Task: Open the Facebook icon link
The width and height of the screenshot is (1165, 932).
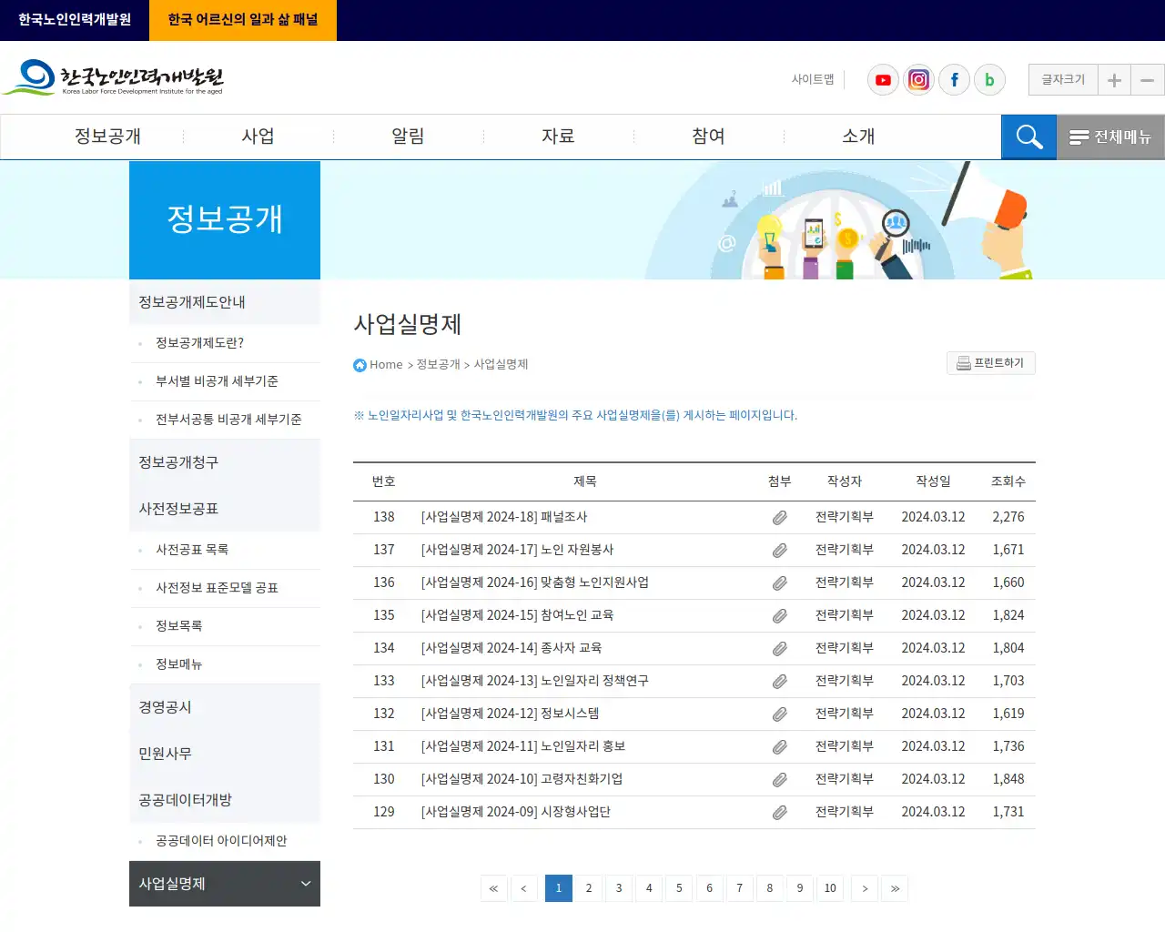Action: pos(954,80)
